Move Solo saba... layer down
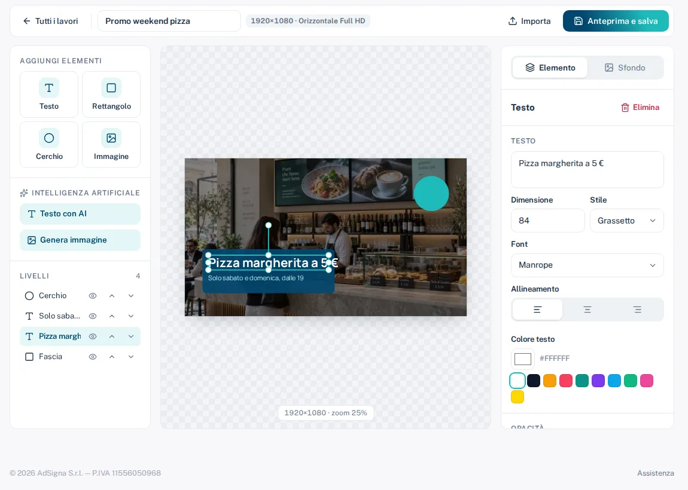Viewport: 688px width, 490px height. (131, 316)
